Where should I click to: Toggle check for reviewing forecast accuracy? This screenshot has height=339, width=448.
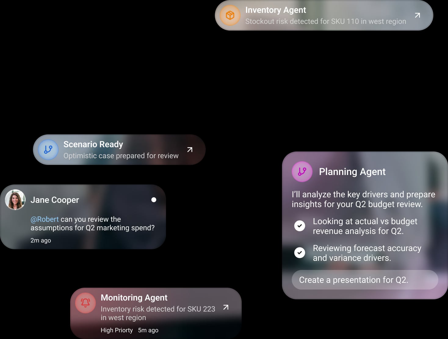[300, 253]
